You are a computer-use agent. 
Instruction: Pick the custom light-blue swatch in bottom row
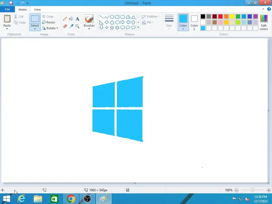203,28
